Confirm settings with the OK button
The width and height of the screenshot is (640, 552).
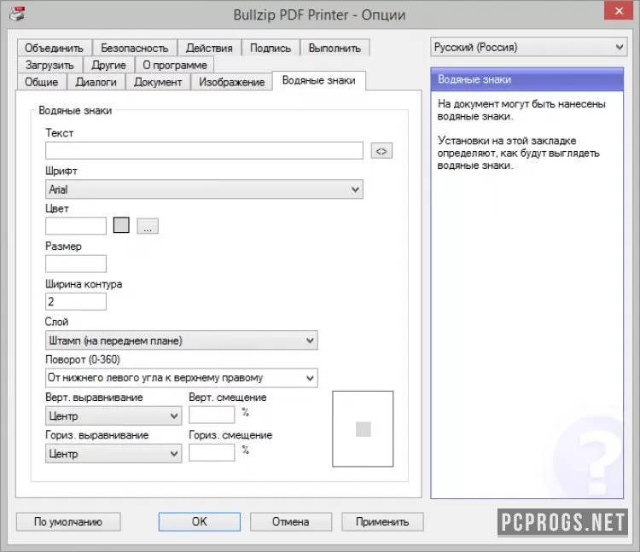tap(199, 522)
